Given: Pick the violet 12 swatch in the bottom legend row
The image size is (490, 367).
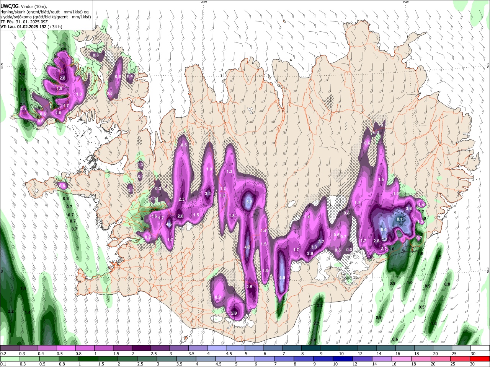Looking at the screenshot, I should click(x=363, y=359).
